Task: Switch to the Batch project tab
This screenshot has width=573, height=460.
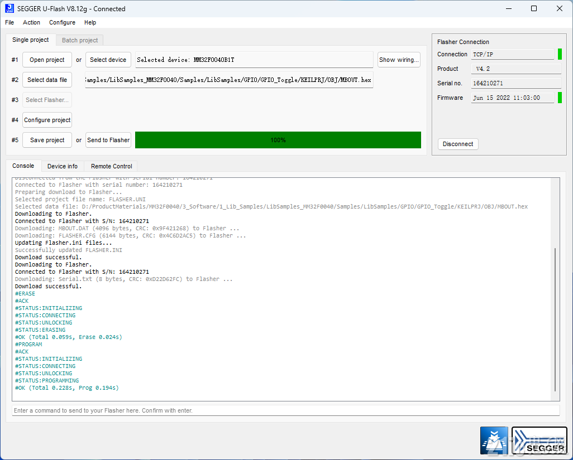Action: coord(80,40)
